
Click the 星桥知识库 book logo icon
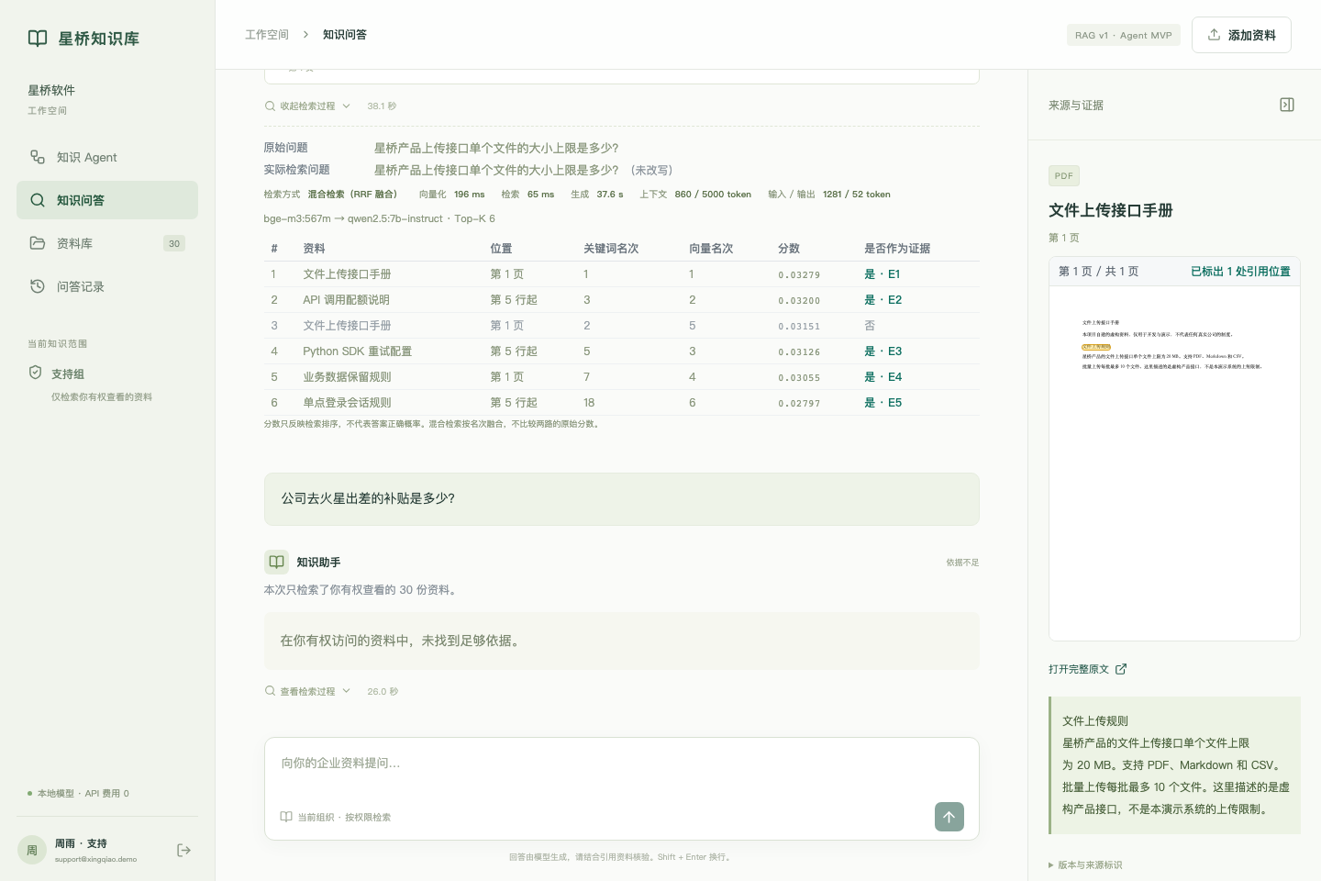point(38,38)
